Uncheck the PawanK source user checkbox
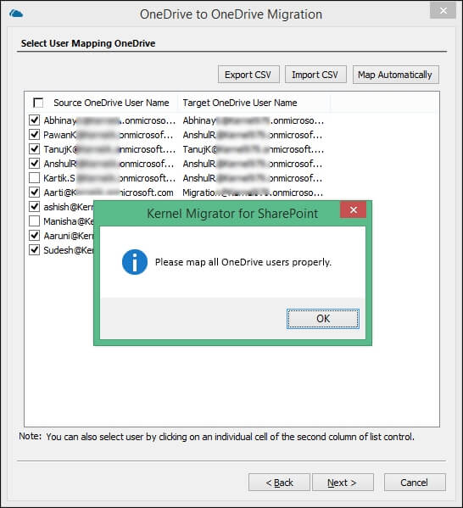The width and height of the screenshot is (463, 508). [35, 135]
